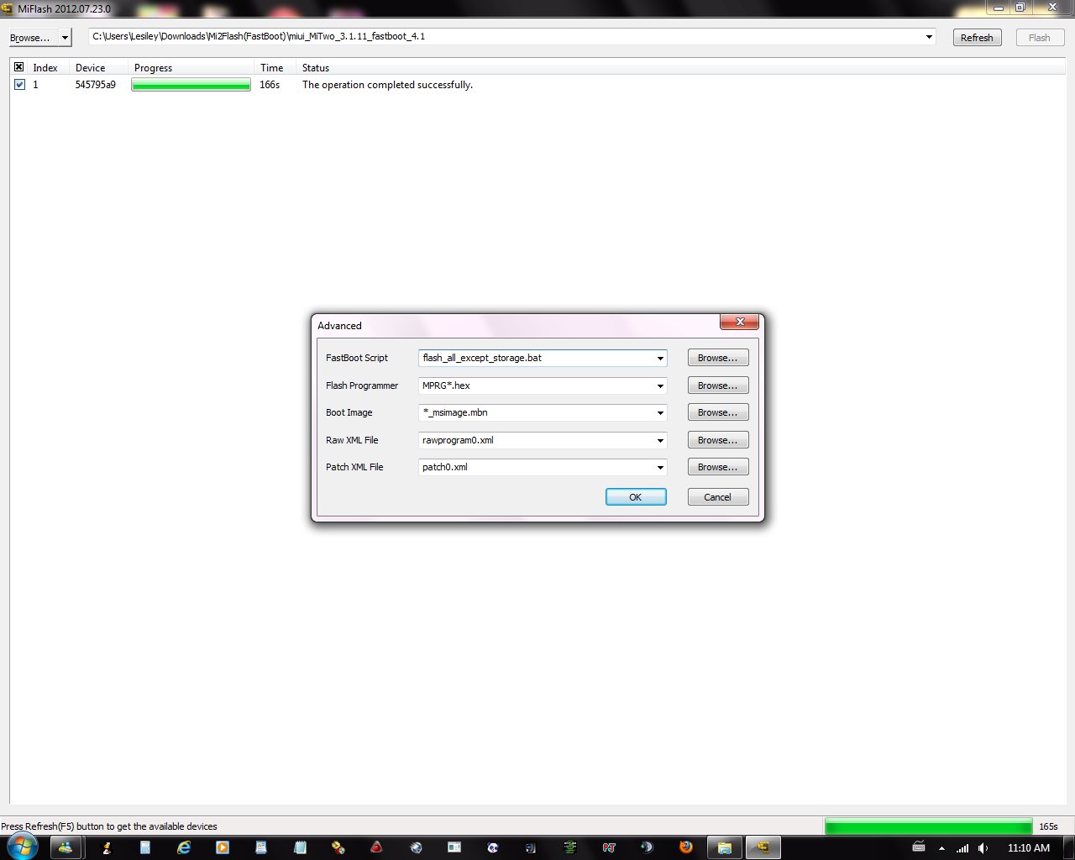The width and height of the screenshot is (1075, 860).
Task: Open the Internet Explorer taskbar icon
Action: (x=184, y=847)
